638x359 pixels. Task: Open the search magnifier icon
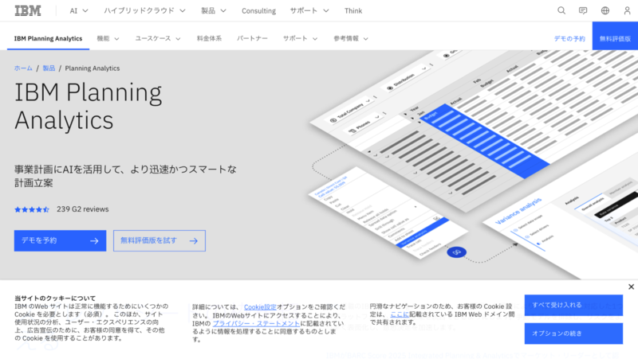point(561,10)
